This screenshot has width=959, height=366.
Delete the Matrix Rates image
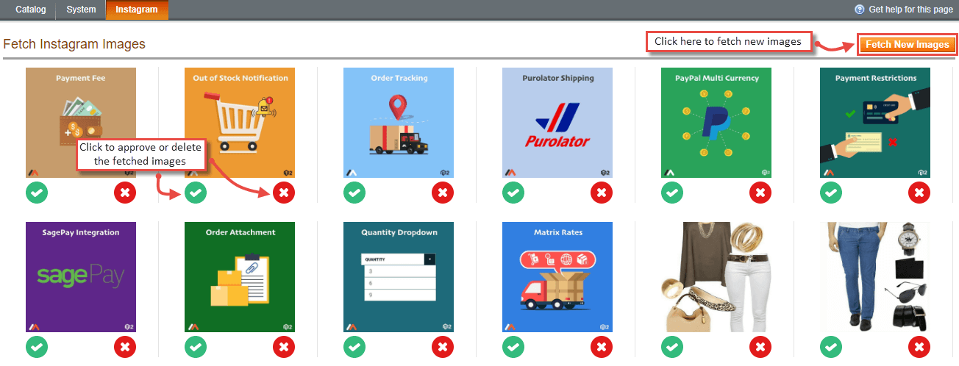602,347
